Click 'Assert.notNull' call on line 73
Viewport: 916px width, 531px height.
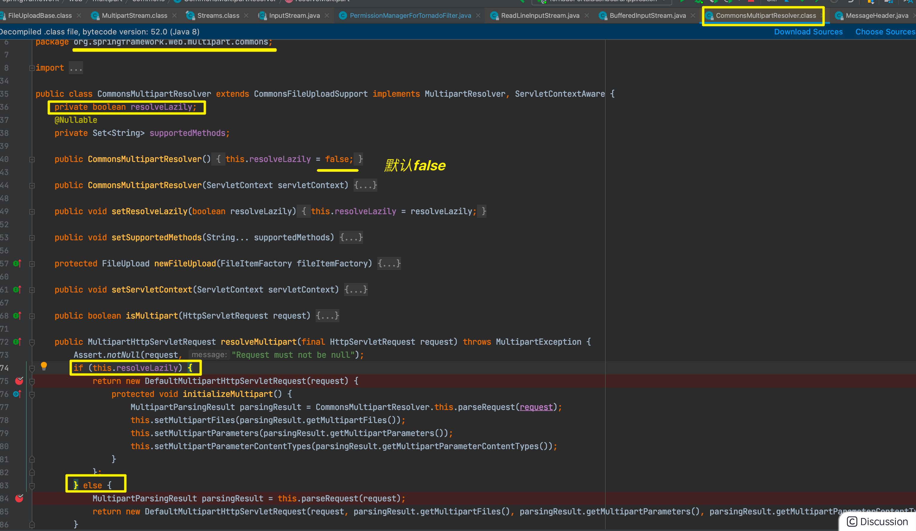[107, 355]
